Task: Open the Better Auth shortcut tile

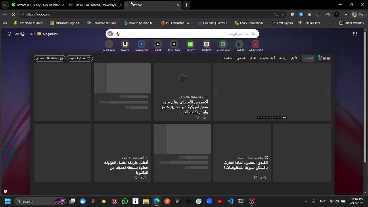Action: pyautogui.click(x=174, y=46)
